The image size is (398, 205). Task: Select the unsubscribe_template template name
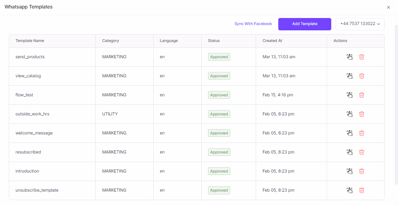[37, 190]
